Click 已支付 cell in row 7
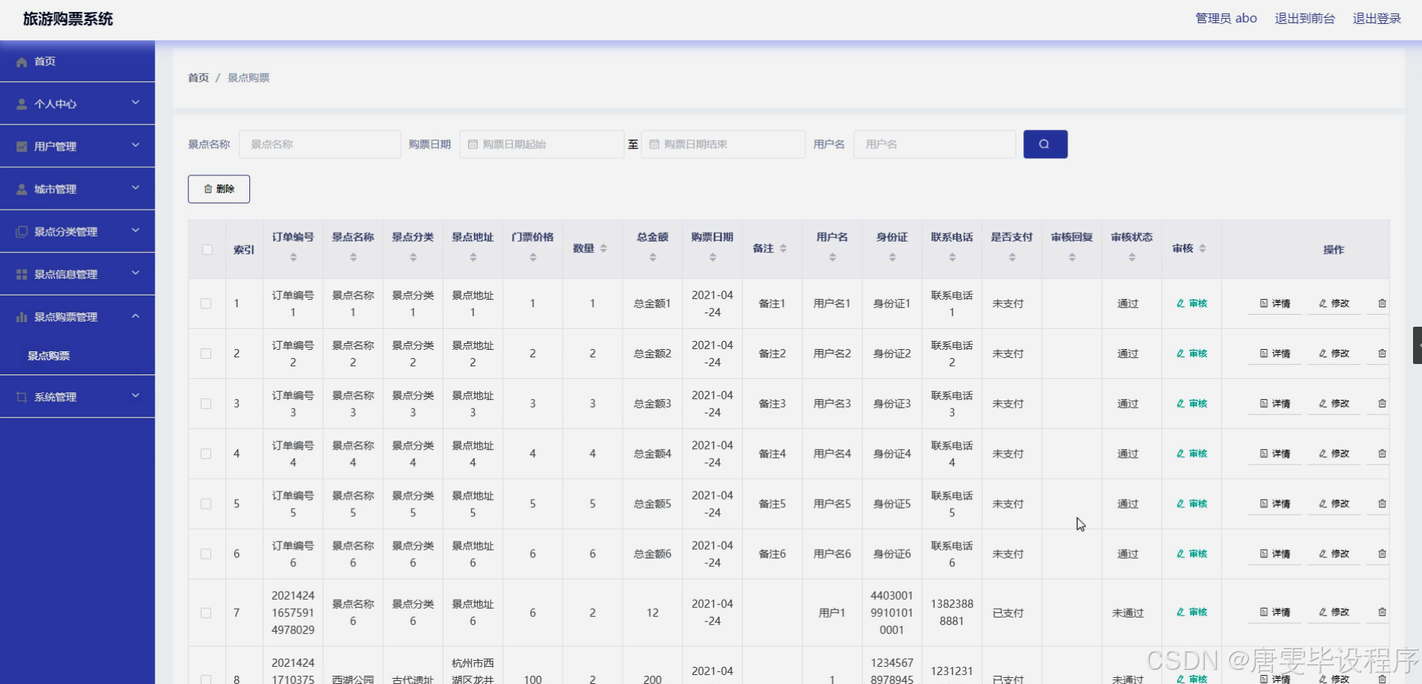1422x684 pixels. click(1008, 613)
